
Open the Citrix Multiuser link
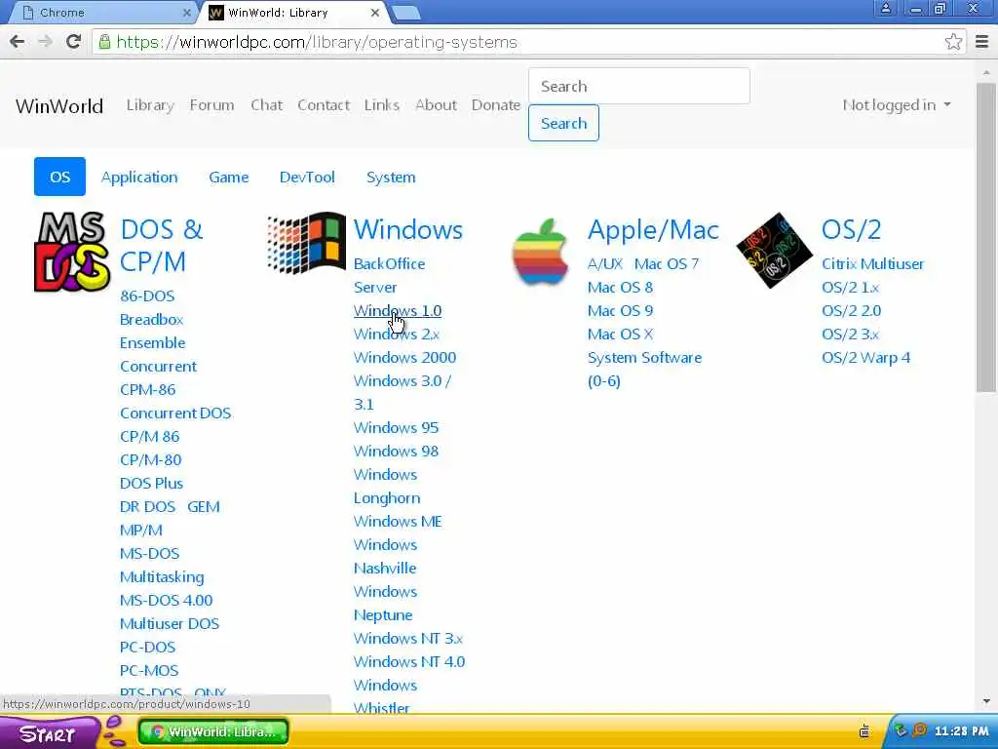872,263
